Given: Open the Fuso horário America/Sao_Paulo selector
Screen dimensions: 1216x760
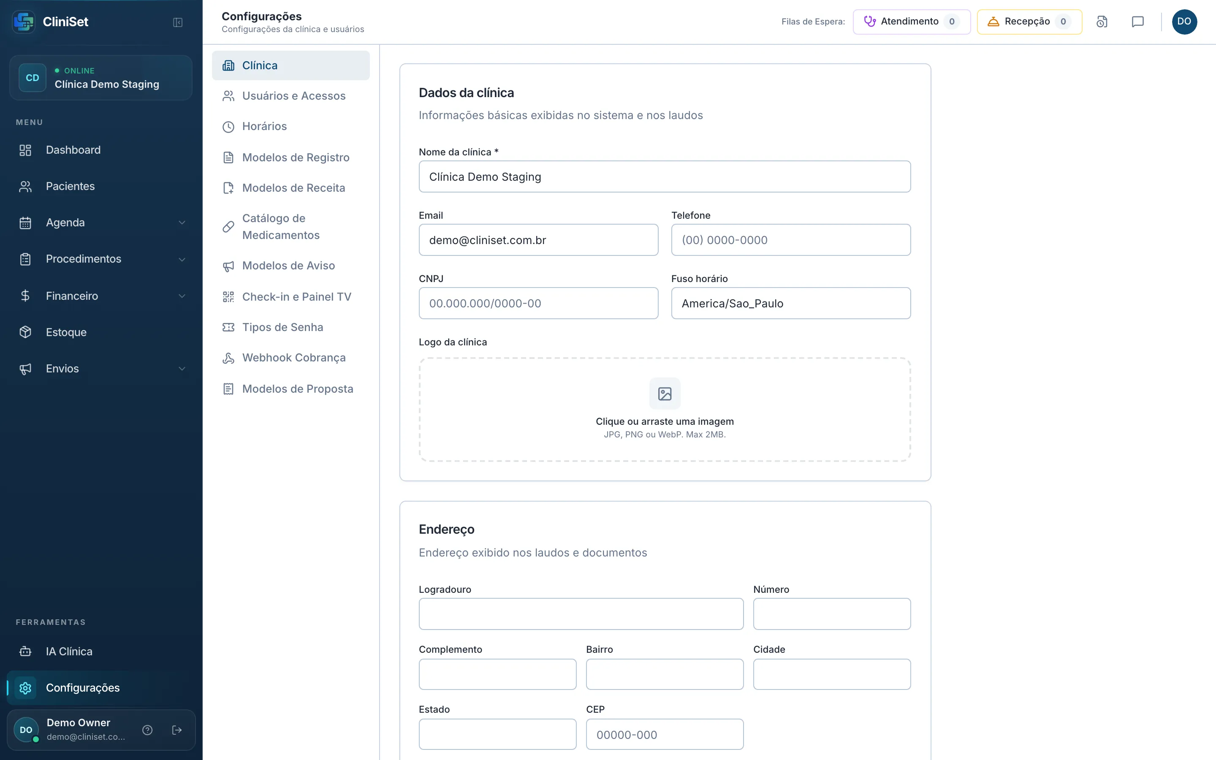Looking at the screenshot, I should pos(791,303).
